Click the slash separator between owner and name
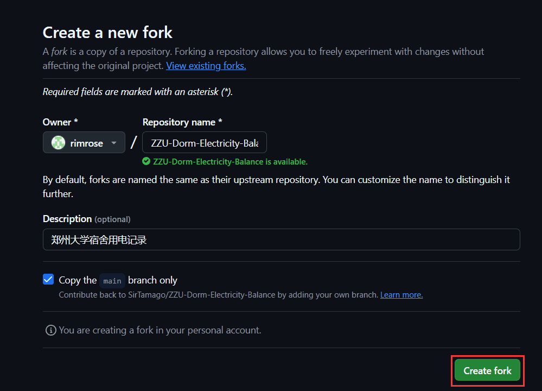The image size is (542, 391). pyautogui.click(x=134, y=142)
